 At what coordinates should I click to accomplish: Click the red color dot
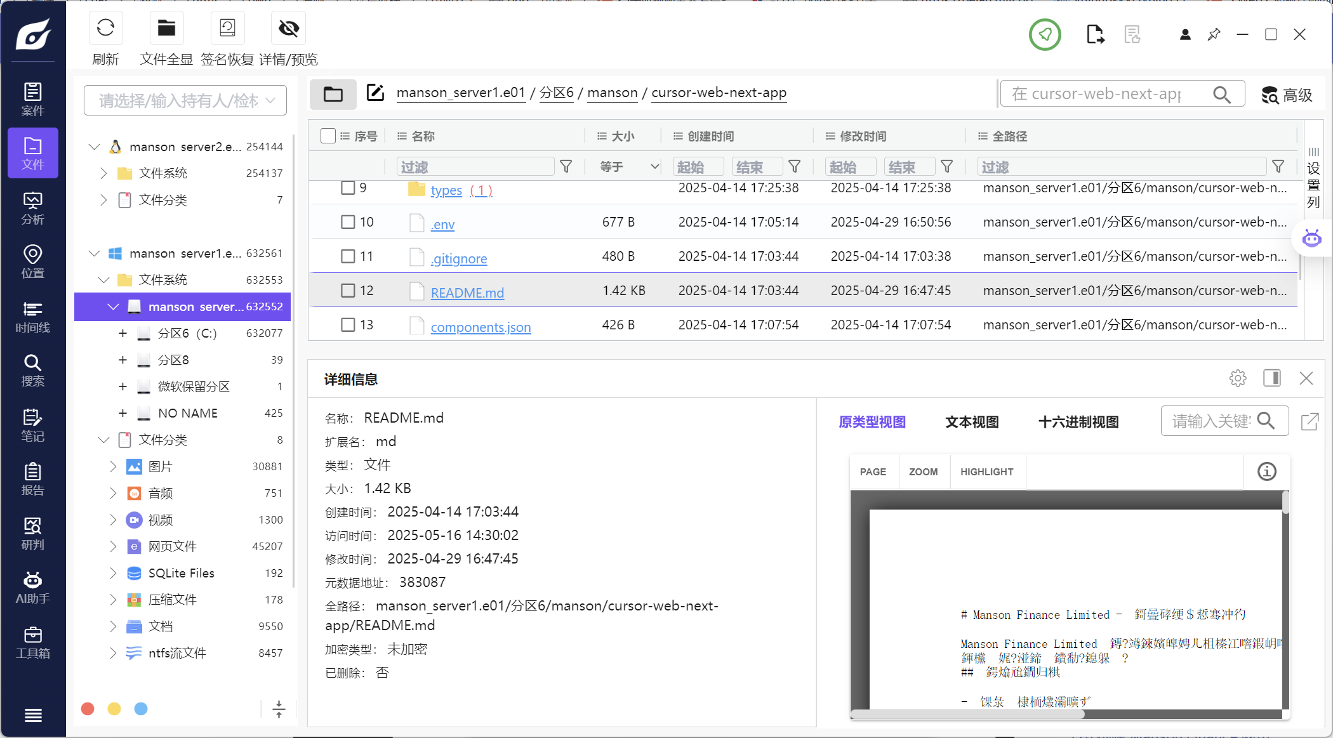88,709
